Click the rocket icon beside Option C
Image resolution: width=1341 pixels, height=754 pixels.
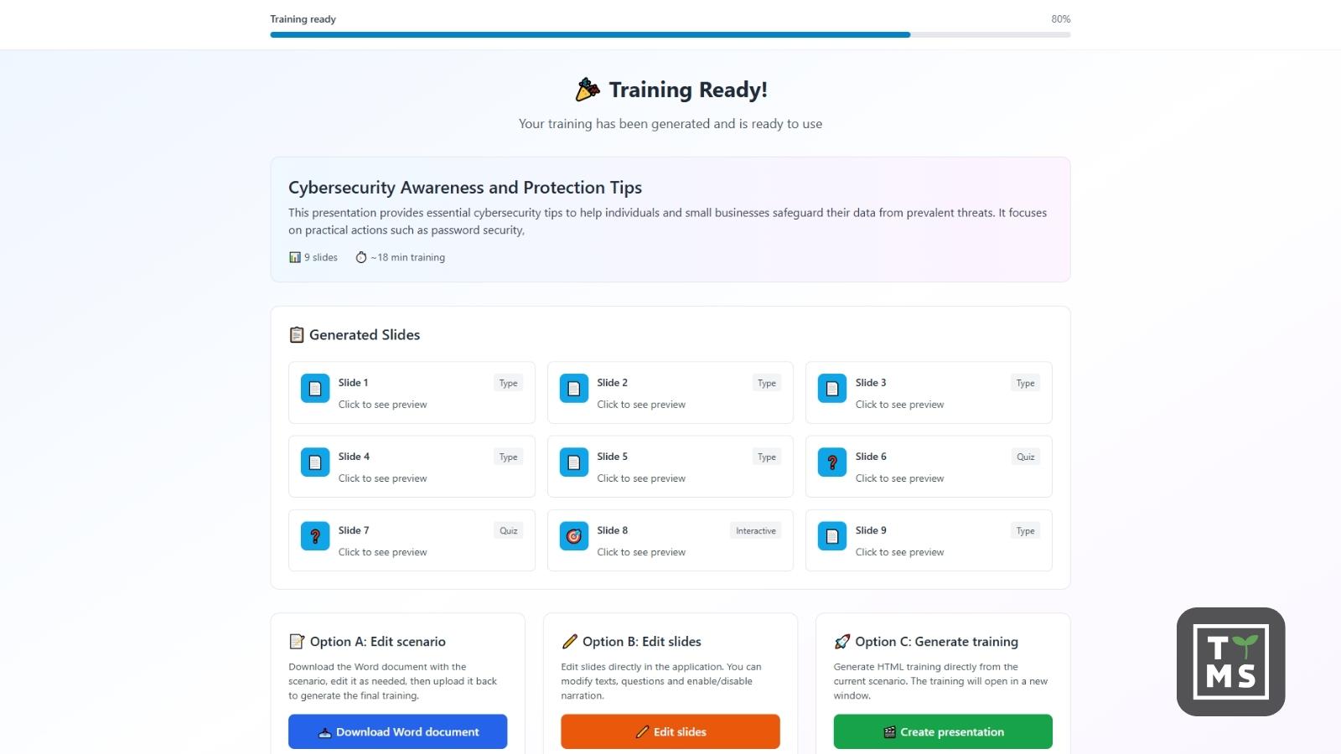tap(841, 642)
